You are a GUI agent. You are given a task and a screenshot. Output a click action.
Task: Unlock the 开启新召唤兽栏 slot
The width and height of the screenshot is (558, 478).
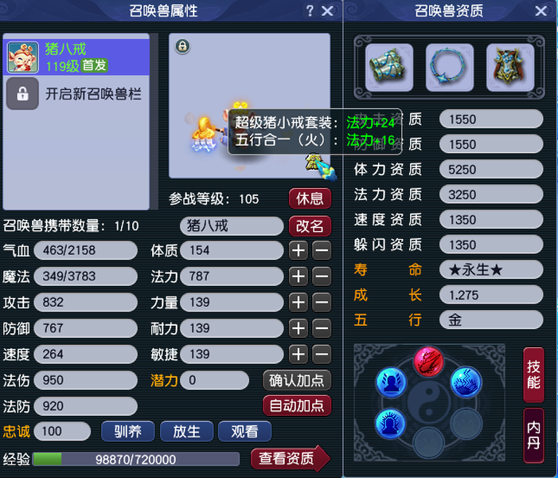pyautogui.click(x=76, y=94)
